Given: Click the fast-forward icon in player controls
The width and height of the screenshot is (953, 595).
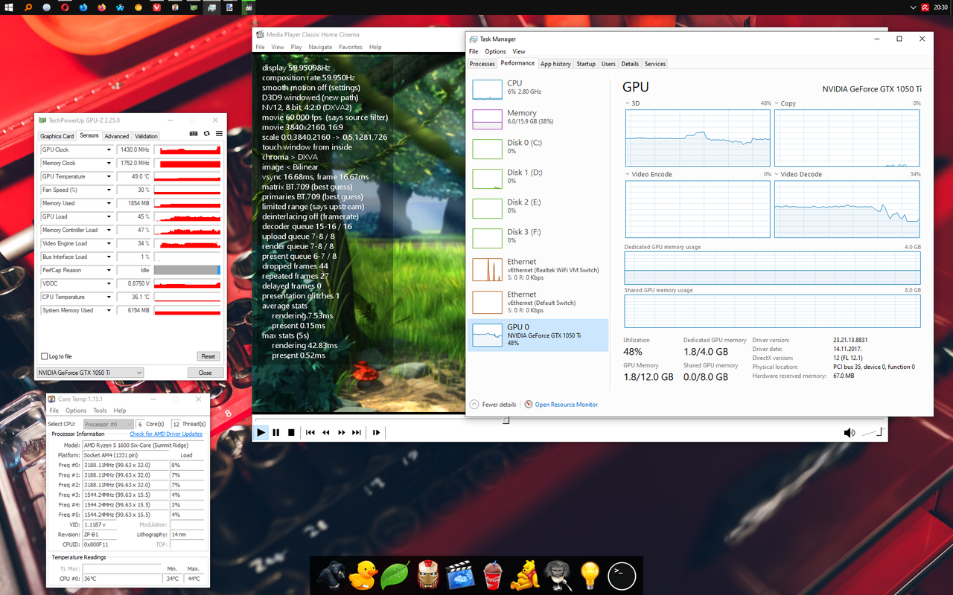Looking at the screenshot, I should pyautogui.click(x=342, y=432).
